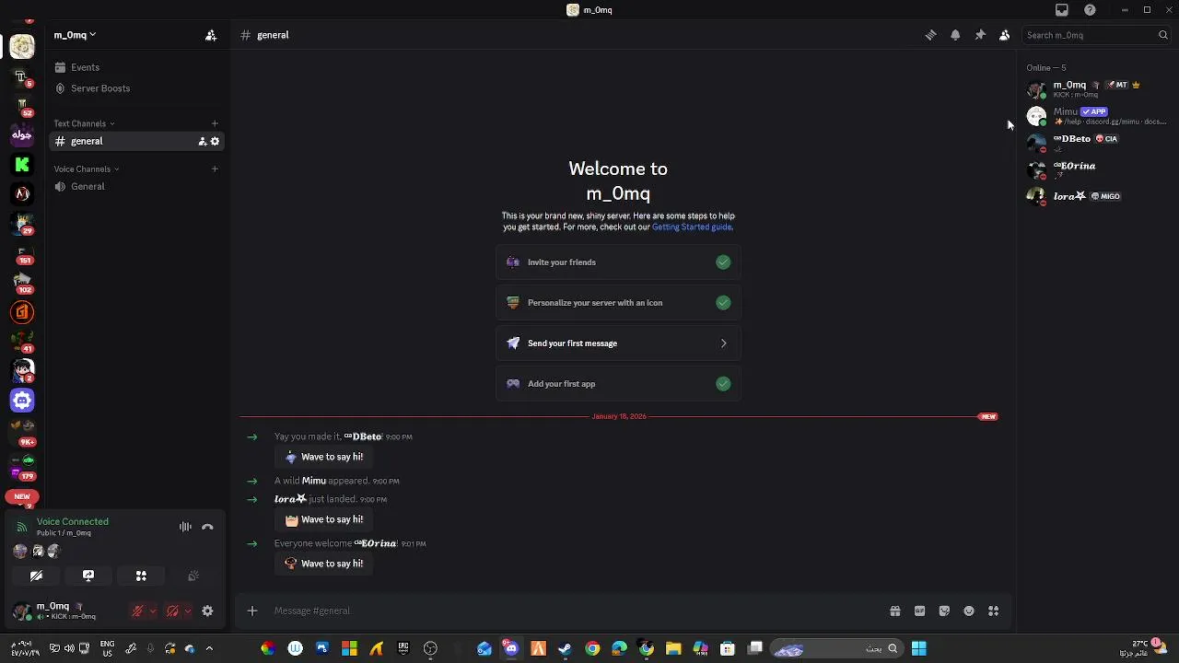Click the red NEW messages badge

[988, 416]
